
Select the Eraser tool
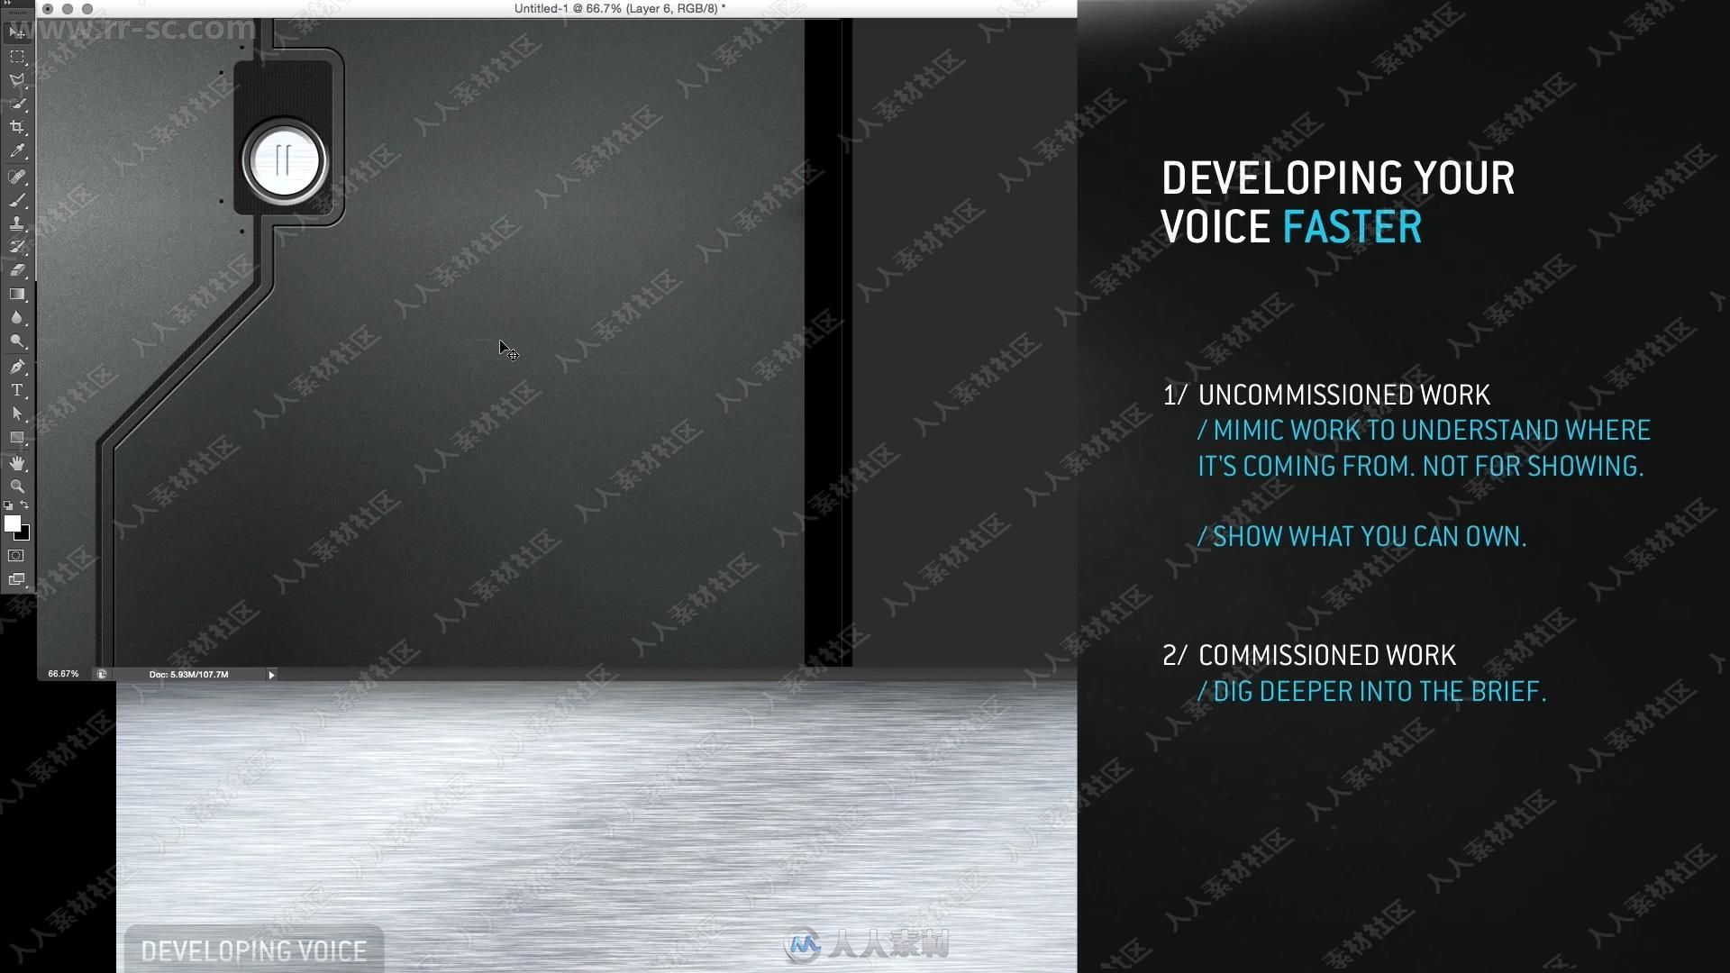point(16,271)
